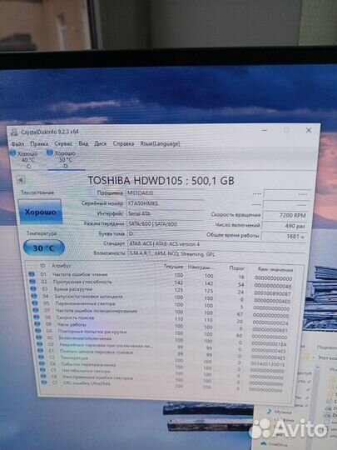Click the Serial ATA interface field

[166, 214]
